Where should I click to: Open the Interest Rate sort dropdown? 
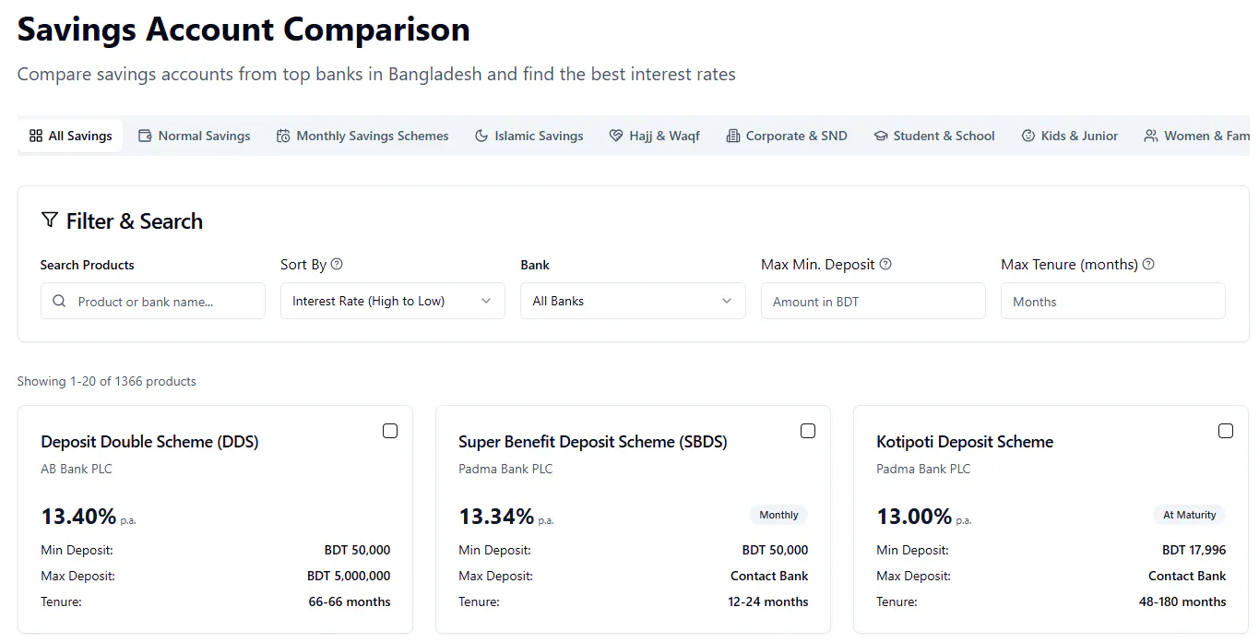click(393, 301)
